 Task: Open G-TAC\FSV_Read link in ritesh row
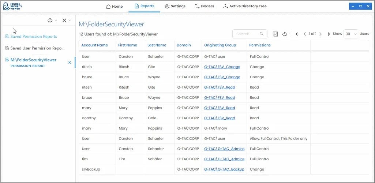220,87
